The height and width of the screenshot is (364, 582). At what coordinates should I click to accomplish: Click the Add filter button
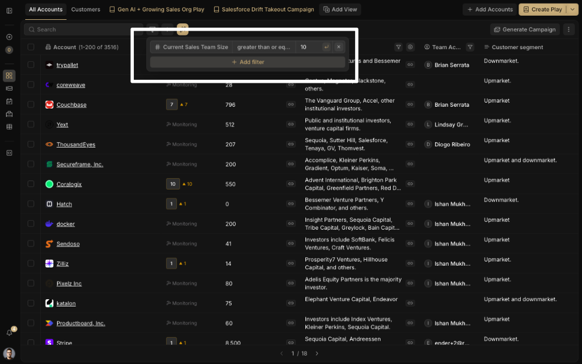(x=247, y=62)
